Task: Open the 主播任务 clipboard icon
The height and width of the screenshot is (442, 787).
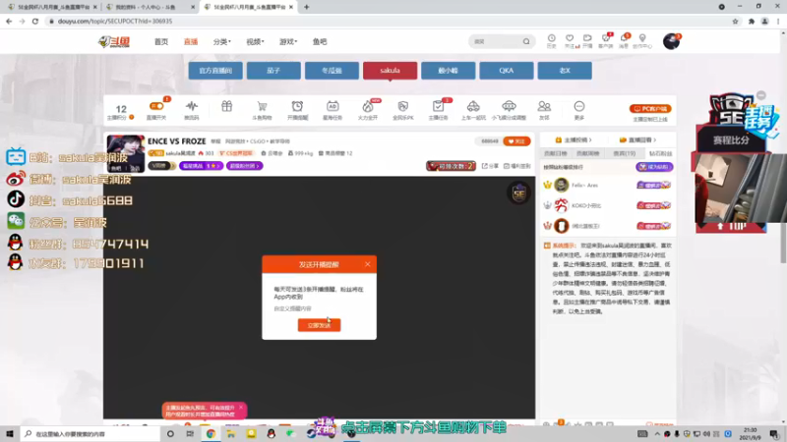Action: pos(438,106)
